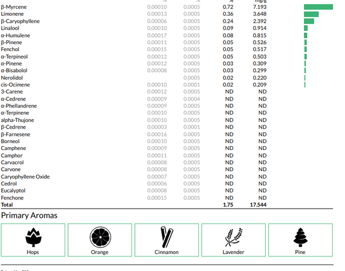This screenshot has height=271, width=345.
Task: Click the β-Myrcene terpene name
Action: (13, 7)
